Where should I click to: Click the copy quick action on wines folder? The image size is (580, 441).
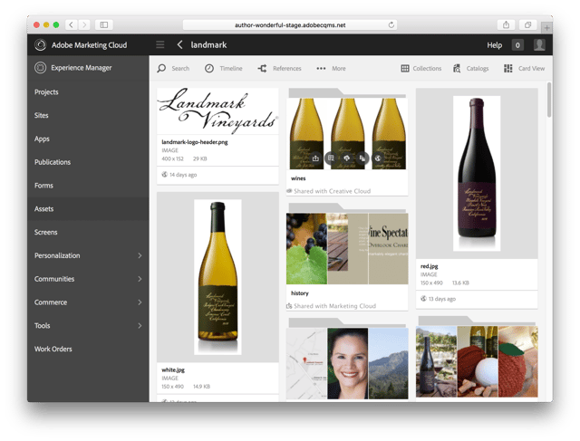click(x=362, y=158)
